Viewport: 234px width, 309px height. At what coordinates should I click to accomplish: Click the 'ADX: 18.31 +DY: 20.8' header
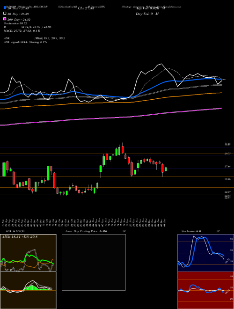(20, 236)
